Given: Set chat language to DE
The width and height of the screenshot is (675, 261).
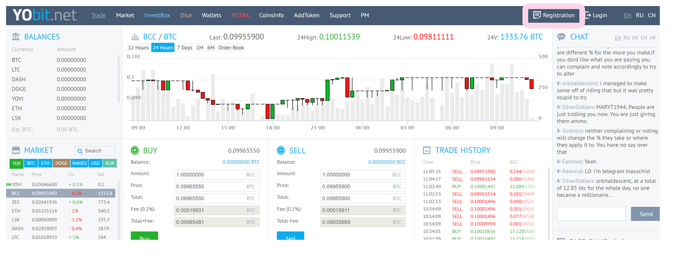Looking at the screenshot, I should pos(635,38).
